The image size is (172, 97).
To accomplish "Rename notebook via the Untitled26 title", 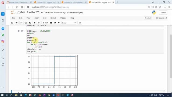I will coord(33,12).
